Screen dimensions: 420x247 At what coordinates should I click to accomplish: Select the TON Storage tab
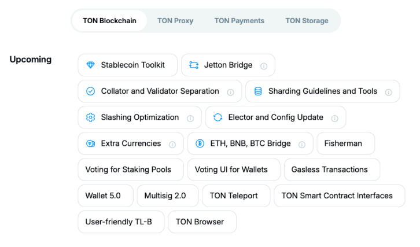[x=307, y=21]
